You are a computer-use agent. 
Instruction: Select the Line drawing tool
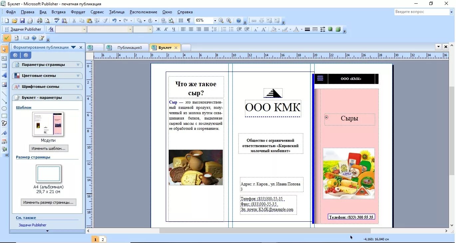click(4, 94)
